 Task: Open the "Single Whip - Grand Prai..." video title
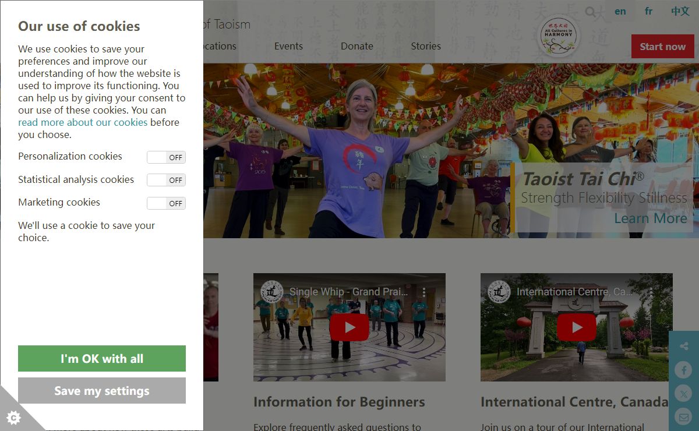click(348, 292)
